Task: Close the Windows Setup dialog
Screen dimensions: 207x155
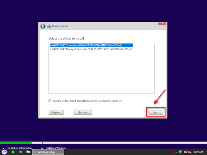Action: tap(162, 24)
